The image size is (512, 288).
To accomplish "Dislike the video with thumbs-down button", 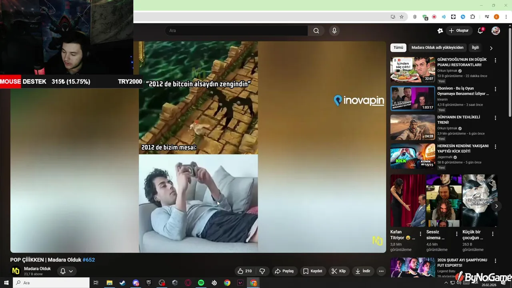I will pyautogui.click(x=262, y=271).
